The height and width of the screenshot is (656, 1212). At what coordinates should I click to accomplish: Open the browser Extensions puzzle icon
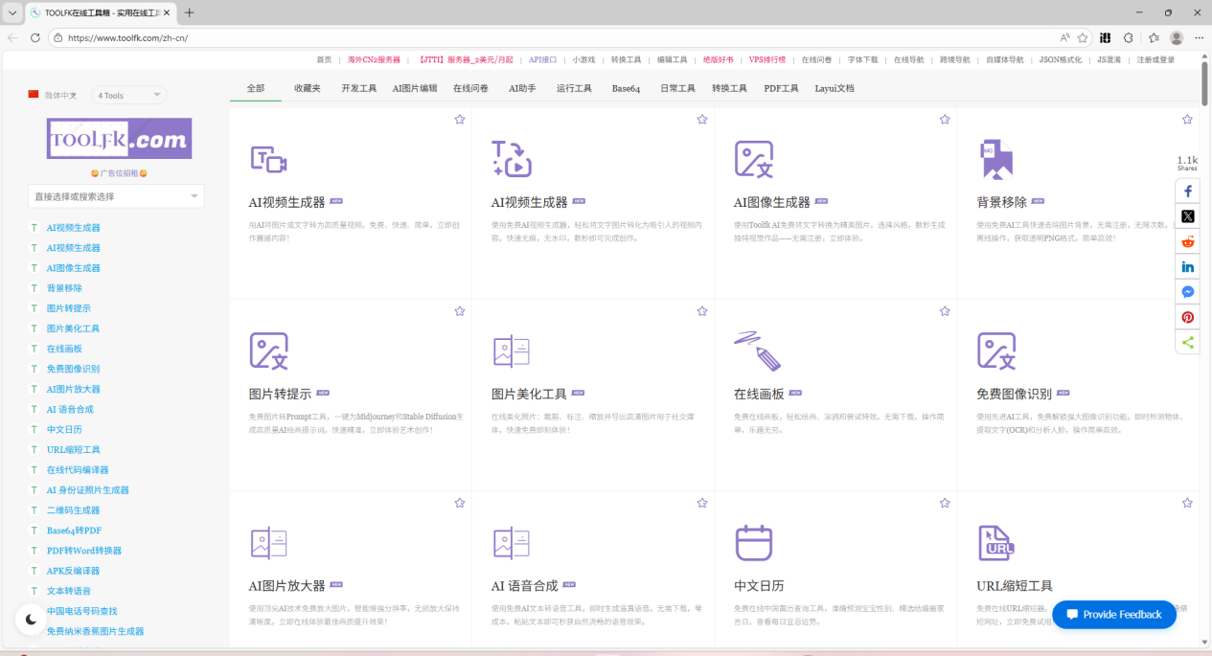(x=1129, y=37)
